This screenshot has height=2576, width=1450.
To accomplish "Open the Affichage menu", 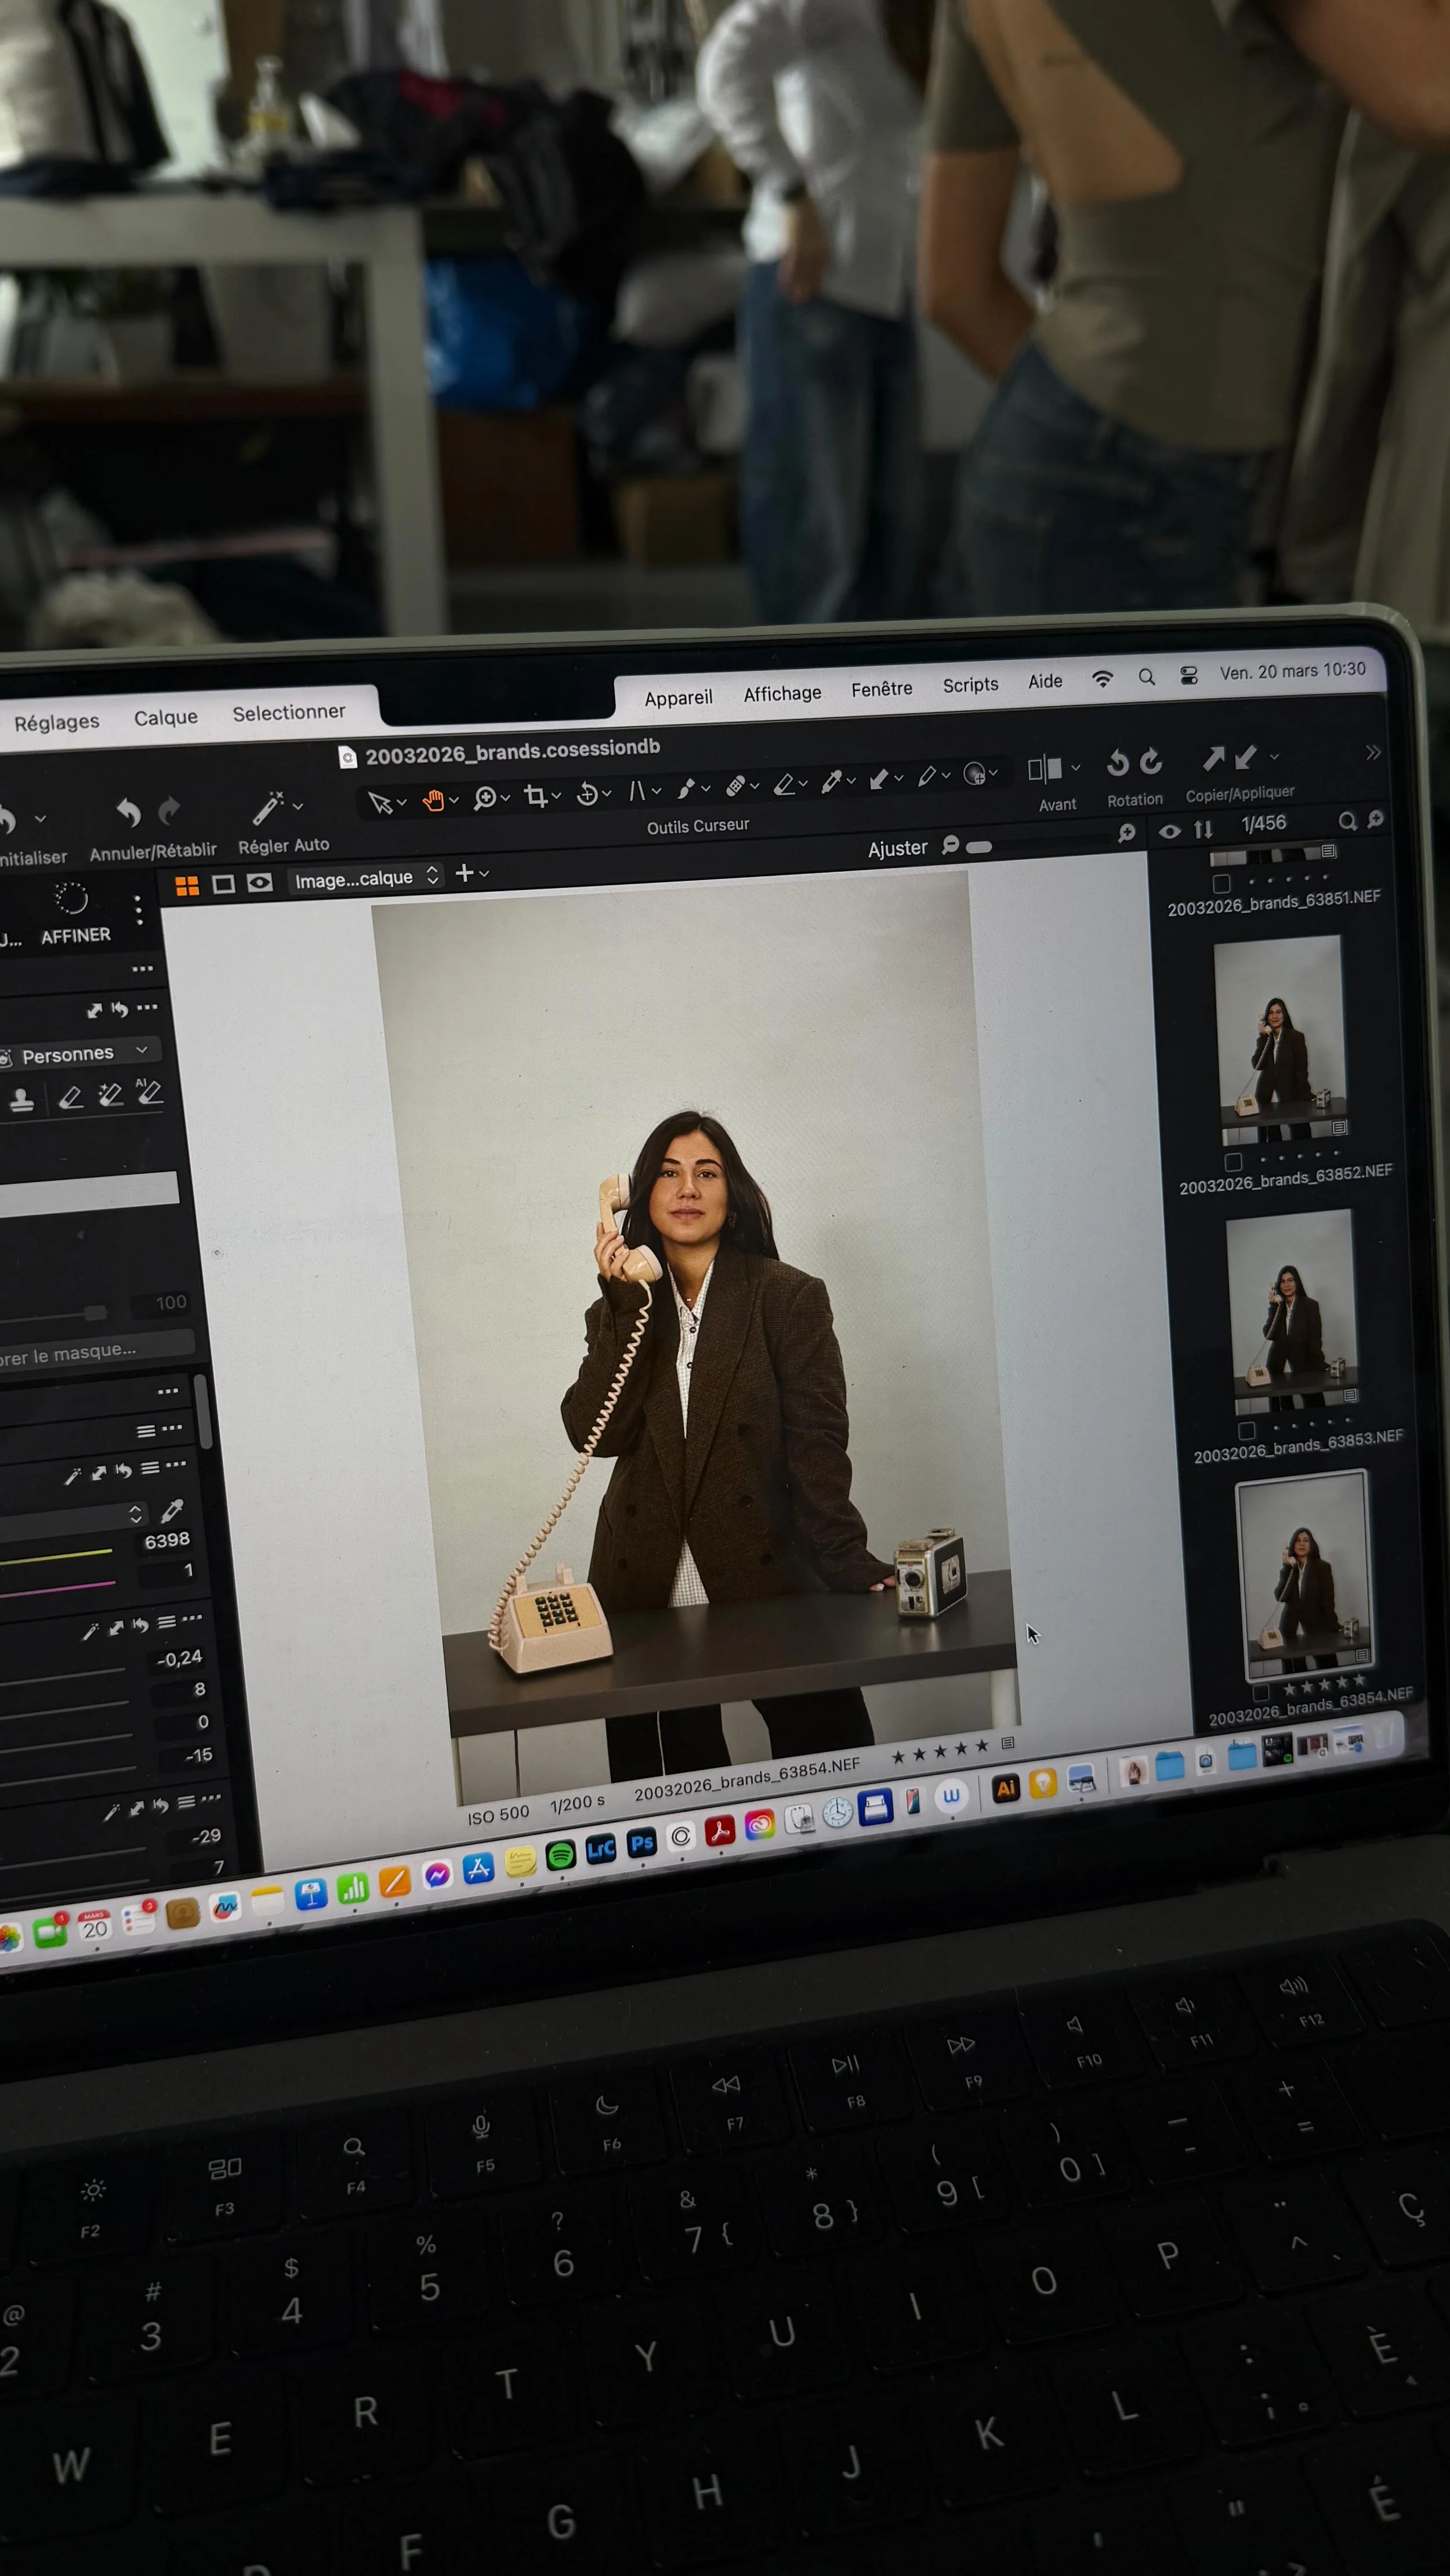I will click(x=782, y=693).
